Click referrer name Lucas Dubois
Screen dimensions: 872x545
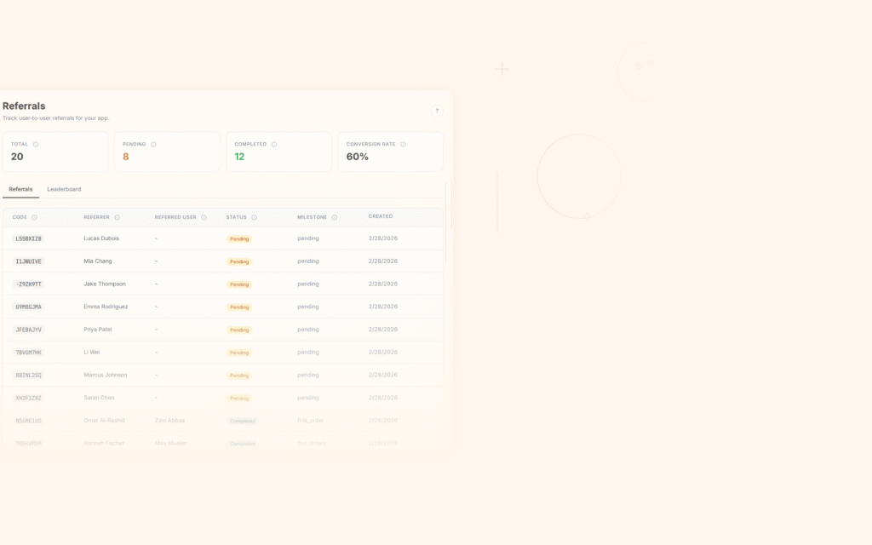click(101, 238)
